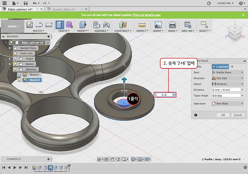
Task: Toggle Origin folder visibility bulb
Action: [15, 58]
